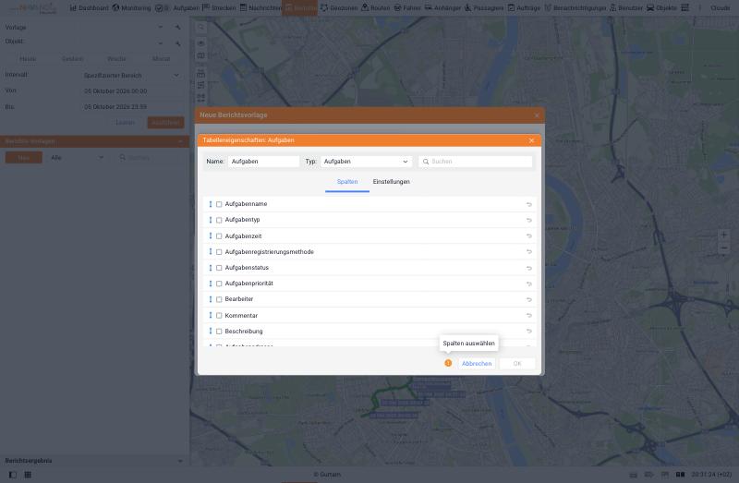Click the Abbrechen button
This screenshot has height=483, width=739.
point(477,363)
